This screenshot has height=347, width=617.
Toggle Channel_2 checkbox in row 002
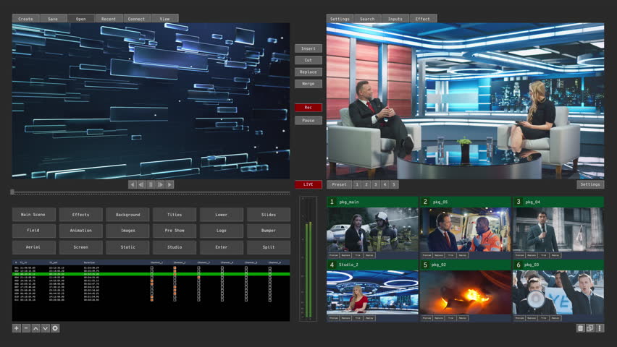click(x=175, y=271)
